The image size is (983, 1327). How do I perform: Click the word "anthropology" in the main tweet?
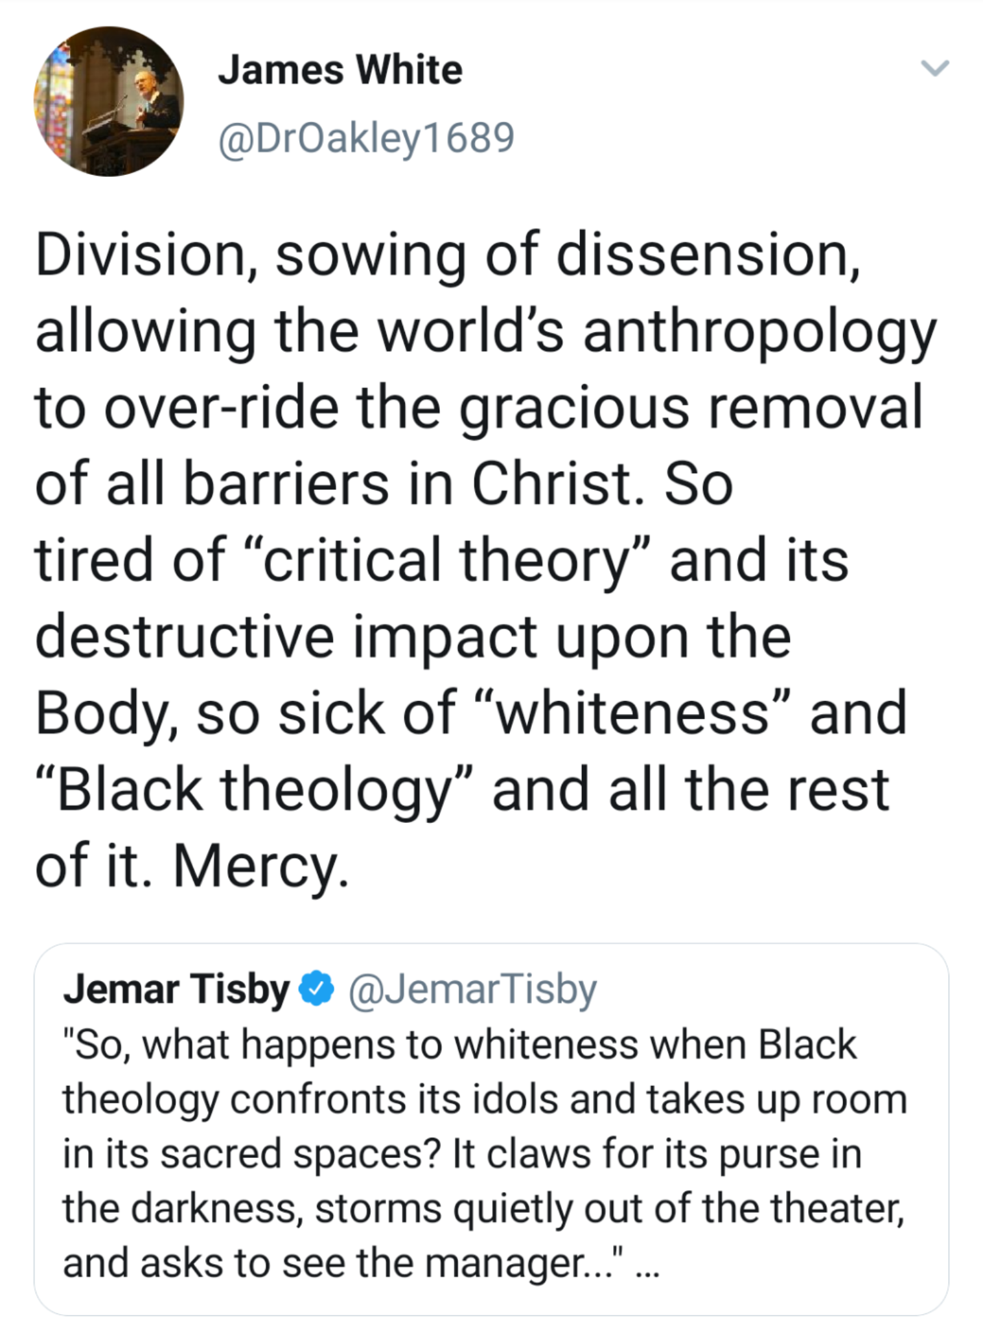[x=759, y=333]
